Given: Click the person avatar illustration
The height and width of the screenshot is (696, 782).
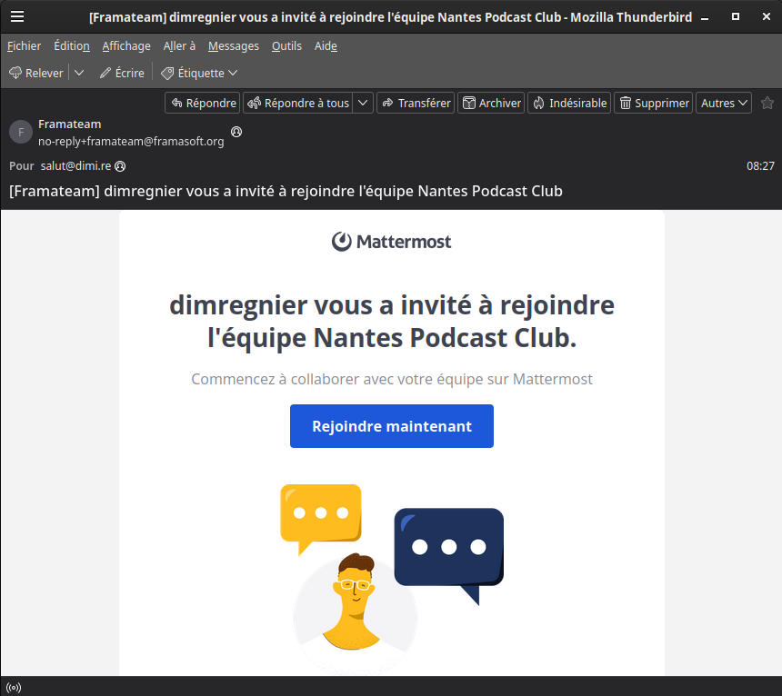Looking at the screenshot, I should [x=355, y=613].
